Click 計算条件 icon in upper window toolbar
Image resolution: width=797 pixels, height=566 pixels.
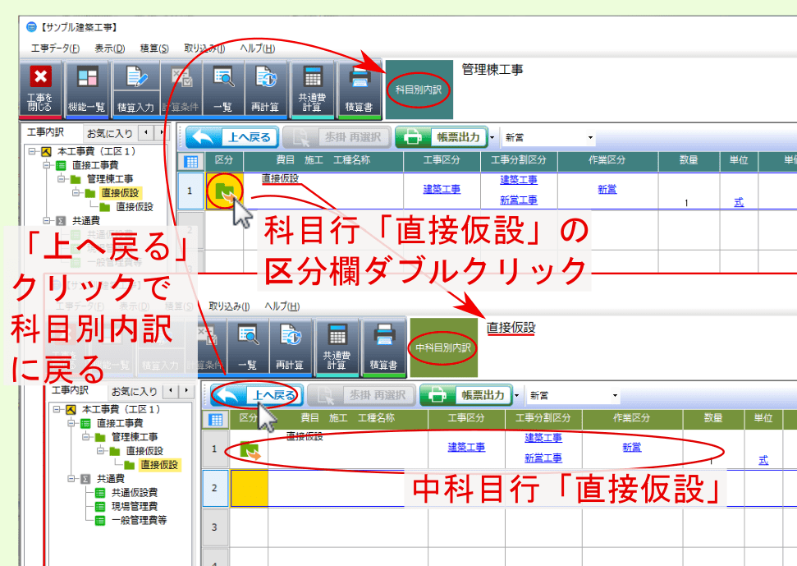181,88
